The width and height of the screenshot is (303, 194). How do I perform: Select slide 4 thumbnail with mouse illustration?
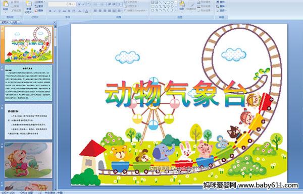[x=28, y=160]
